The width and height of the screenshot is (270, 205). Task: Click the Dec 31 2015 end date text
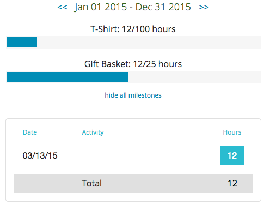tap(163, 7)
